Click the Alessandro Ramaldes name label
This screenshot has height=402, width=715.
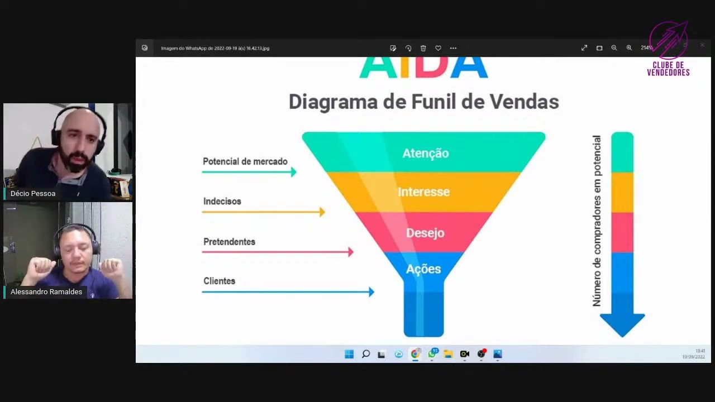tap(46, 292)
